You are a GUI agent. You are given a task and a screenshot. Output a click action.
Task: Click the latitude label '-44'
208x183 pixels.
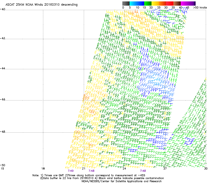pyautogui.click(x=3, y=68)
